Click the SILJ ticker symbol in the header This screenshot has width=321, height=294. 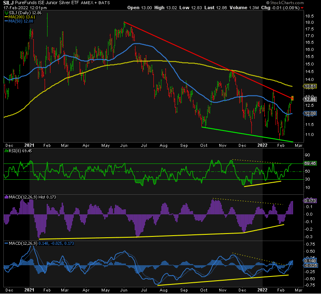point(8,3)
